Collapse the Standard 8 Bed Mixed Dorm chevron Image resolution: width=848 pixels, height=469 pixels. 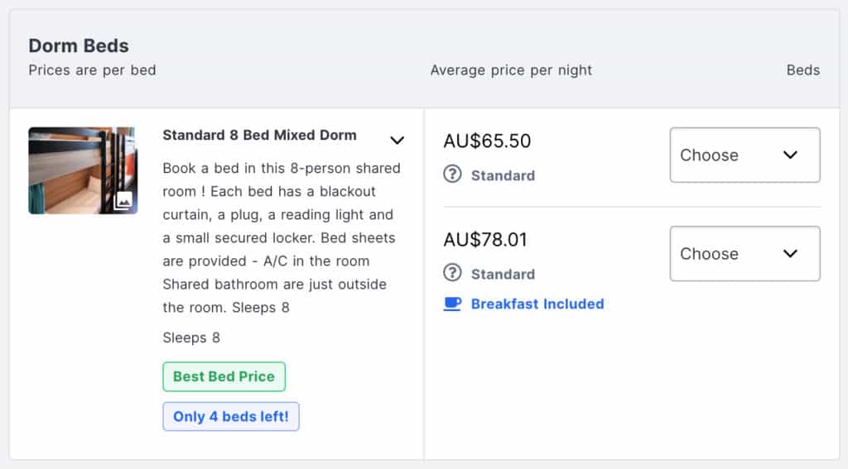tap(397, 141)
